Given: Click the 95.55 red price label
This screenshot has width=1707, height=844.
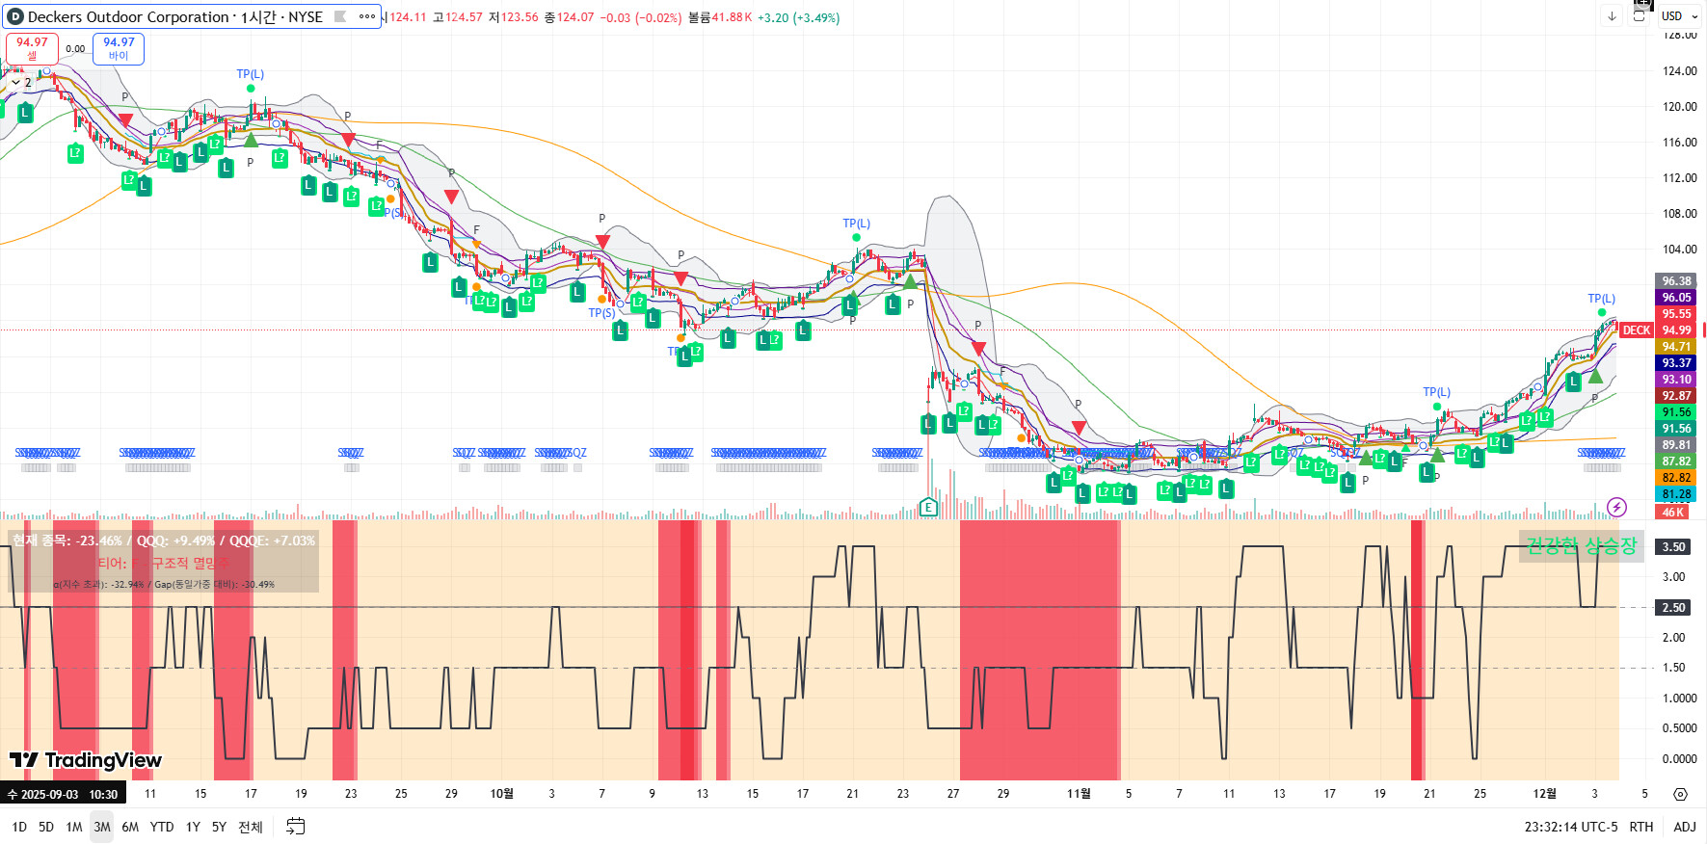Looking at the screenshot, I should [x=1676, y=314].
